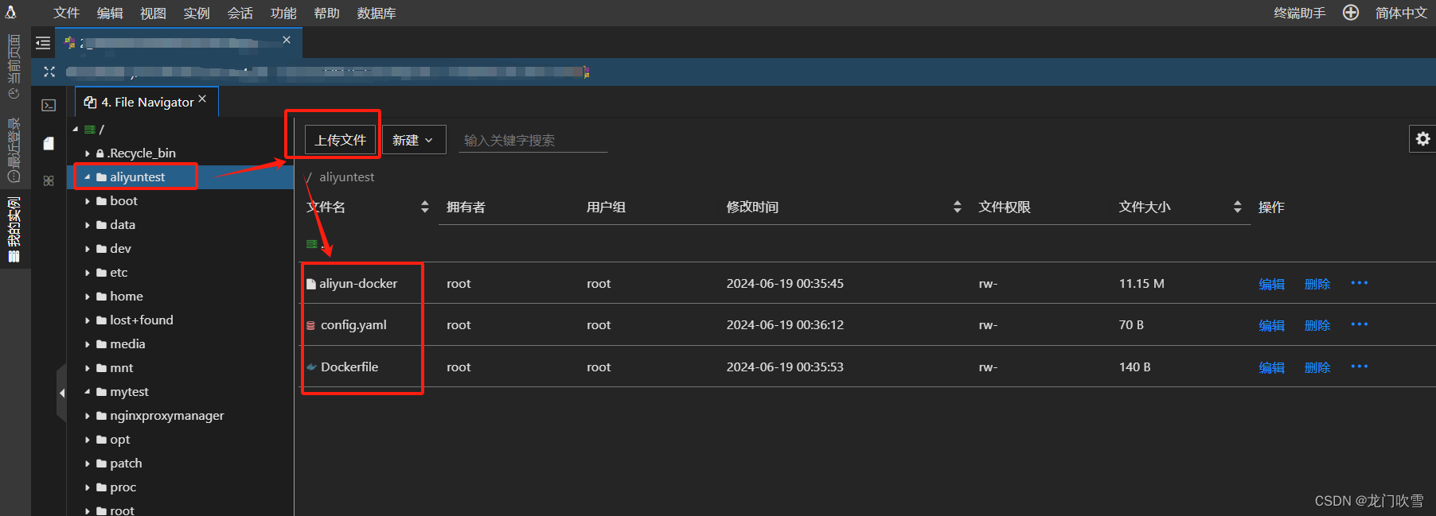Toggle the sidebar list icon near tabs
This screenshot has height=516, width=1436.
43,43
